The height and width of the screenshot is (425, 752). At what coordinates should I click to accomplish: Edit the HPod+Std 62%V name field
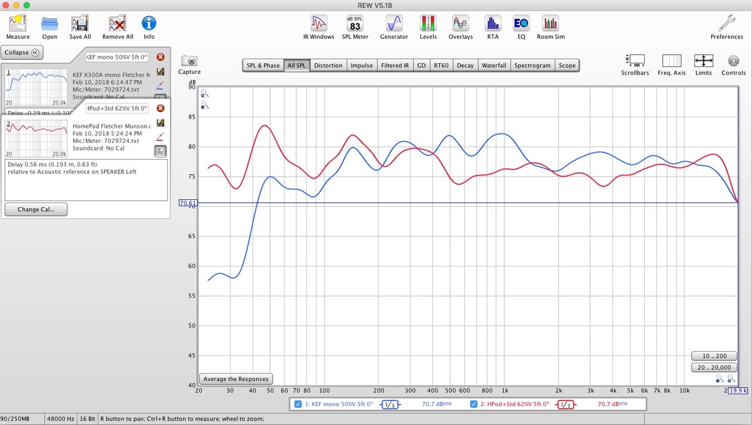point(117,108)
